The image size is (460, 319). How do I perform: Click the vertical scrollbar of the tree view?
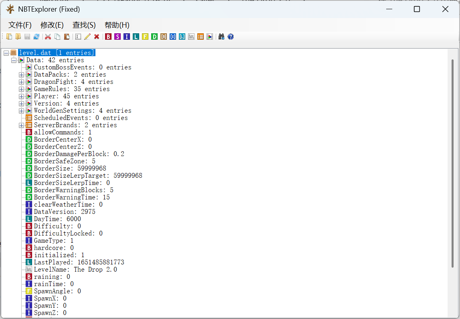click(452, 161)
